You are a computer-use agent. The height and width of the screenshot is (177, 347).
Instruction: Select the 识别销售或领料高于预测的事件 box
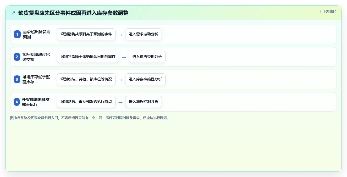tap(86, 34)
